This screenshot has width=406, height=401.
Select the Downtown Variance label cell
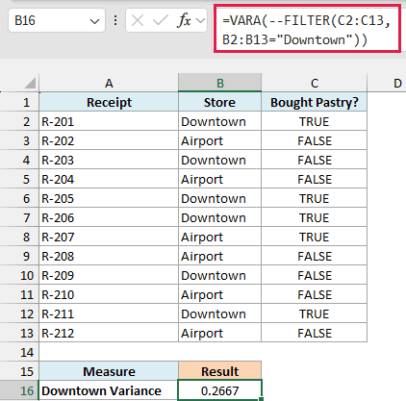click(x=109, y=390)
